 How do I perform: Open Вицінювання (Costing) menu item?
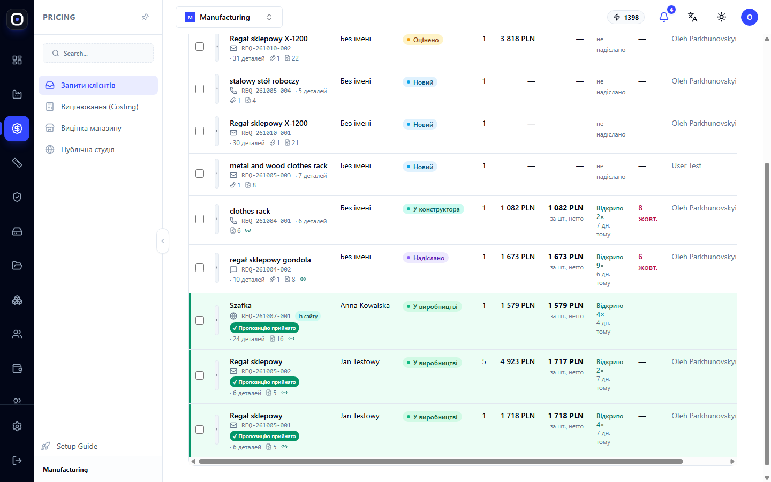click(x=98, y=107)
